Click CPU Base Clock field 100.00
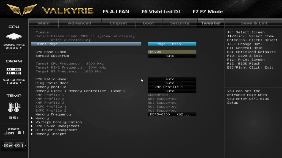The image size is (282, 158). (172, 52)
